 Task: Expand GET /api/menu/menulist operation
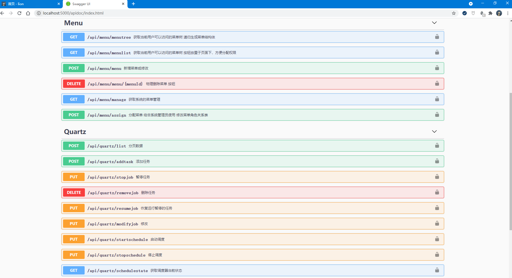pos(253,53)
